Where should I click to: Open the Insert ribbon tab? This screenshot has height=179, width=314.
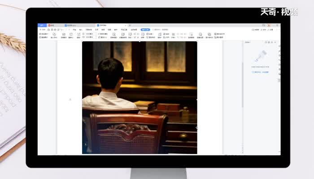[x=81, y=30]
